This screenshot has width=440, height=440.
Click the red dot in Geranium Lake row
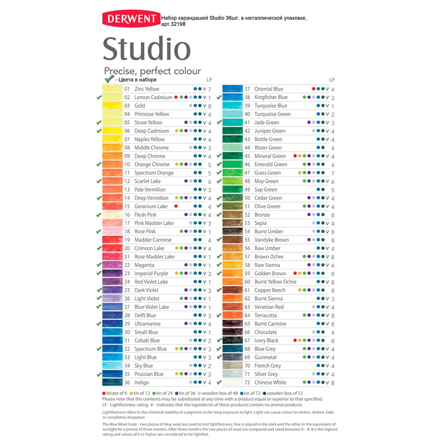(x=176, y=206)
